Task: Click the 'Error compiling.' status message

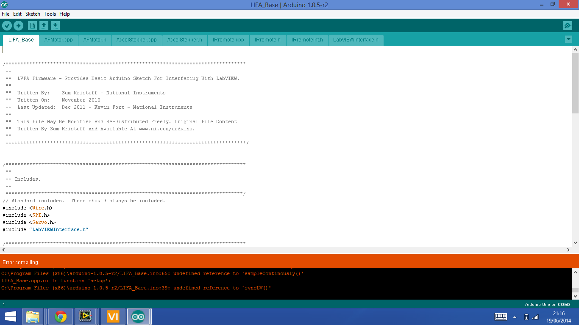Action: 21,262
